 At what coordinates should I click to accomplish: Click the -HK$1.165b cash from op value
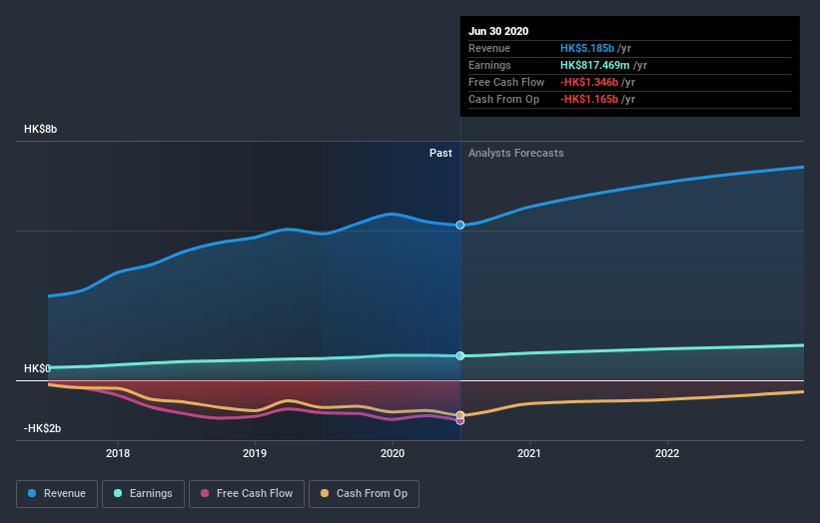[x=589, y=99]
